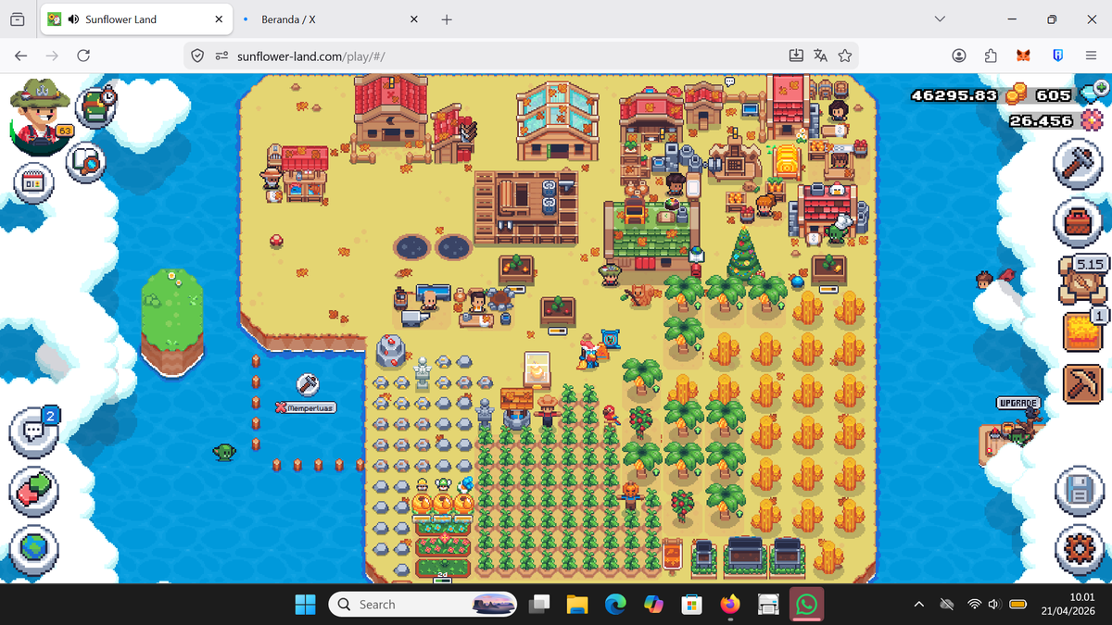The image size is (1112, 625).
Task: Open a new browser tab
Action: click(x=447, y=19)
